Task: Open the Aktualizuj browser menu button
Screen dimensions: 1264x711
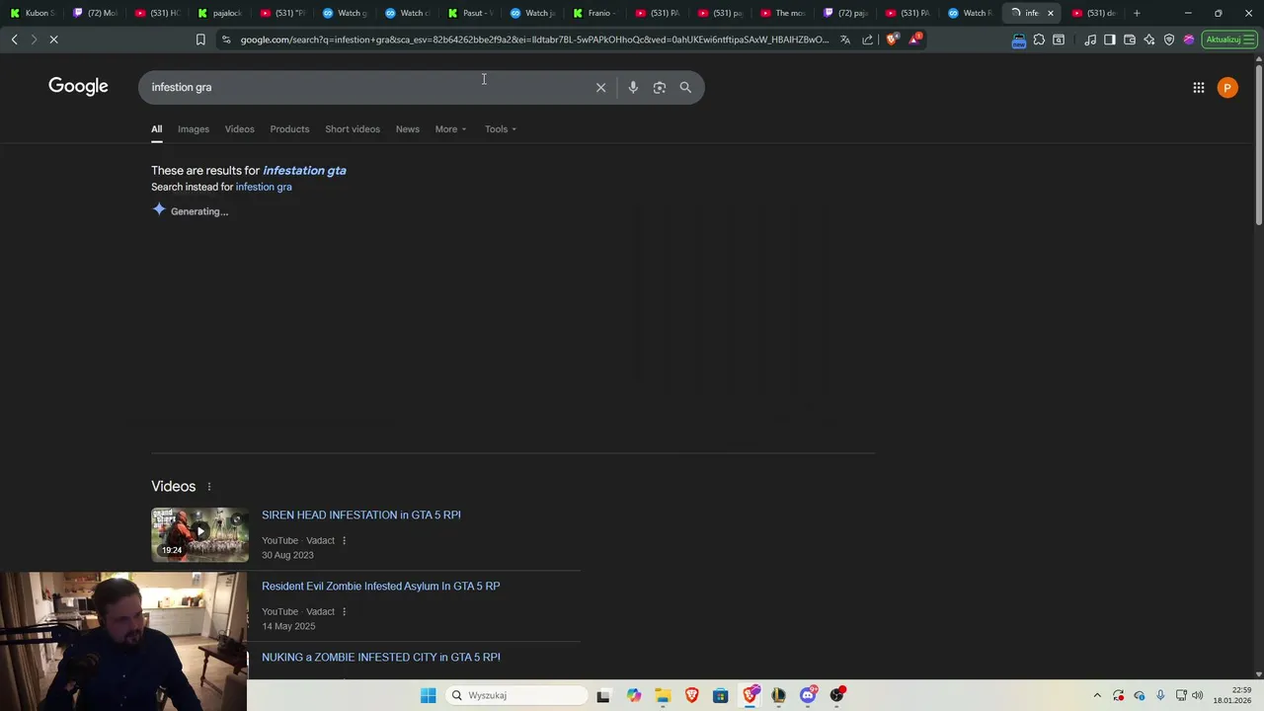Action: pyautogui.click(x=1228, y=39)
